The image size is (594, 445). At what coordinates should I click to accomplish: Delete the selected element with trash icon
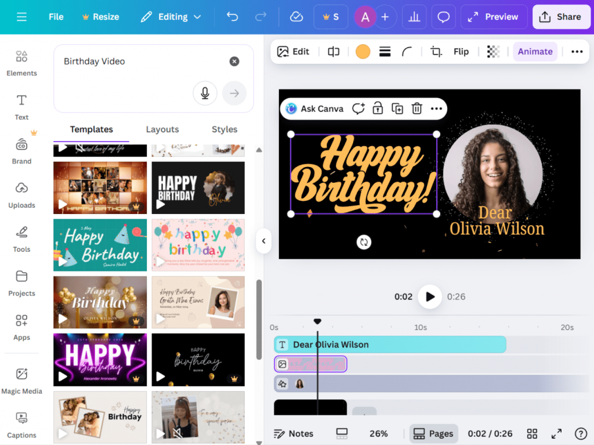[416, 109]
